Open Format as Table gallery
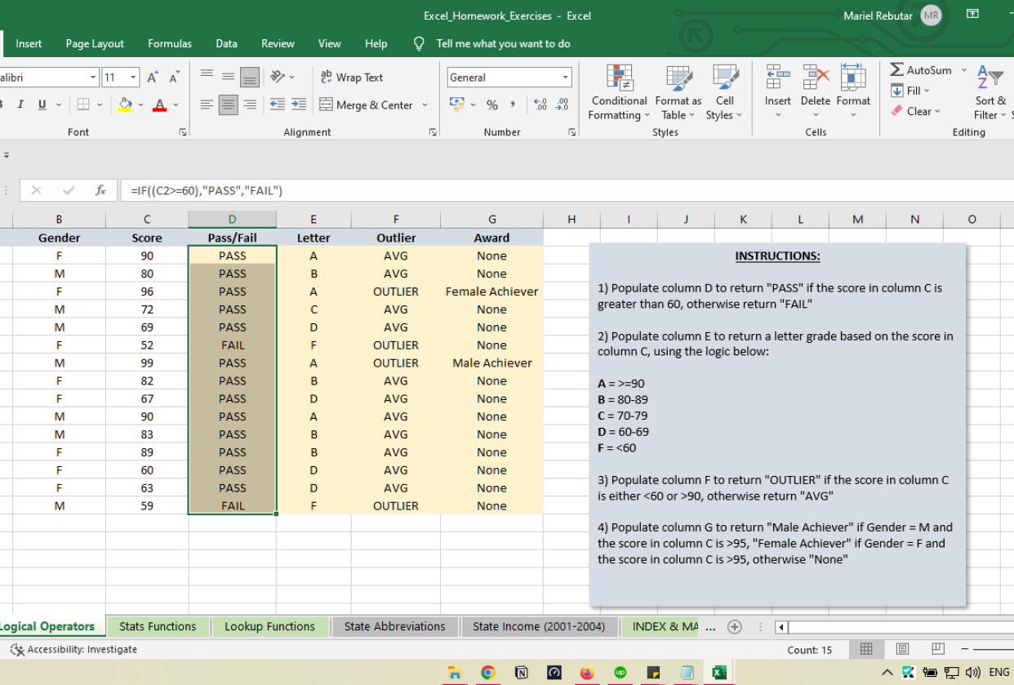Viewport: 1014px width, 685px height. click(678, 92)
